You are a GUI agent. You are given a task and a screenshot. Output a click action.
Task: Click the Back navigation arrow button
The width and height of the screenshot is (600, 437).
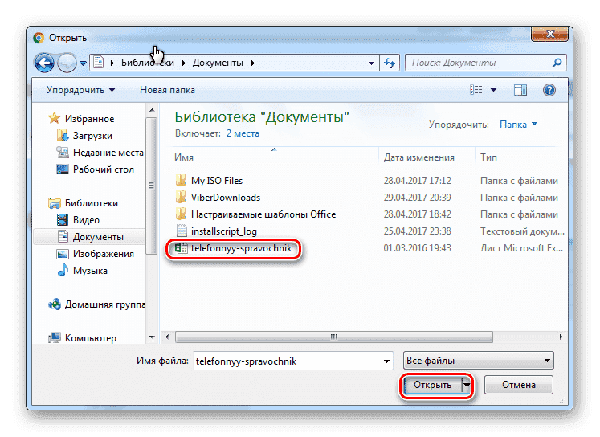pyautogui.click(x=45, y=63)
